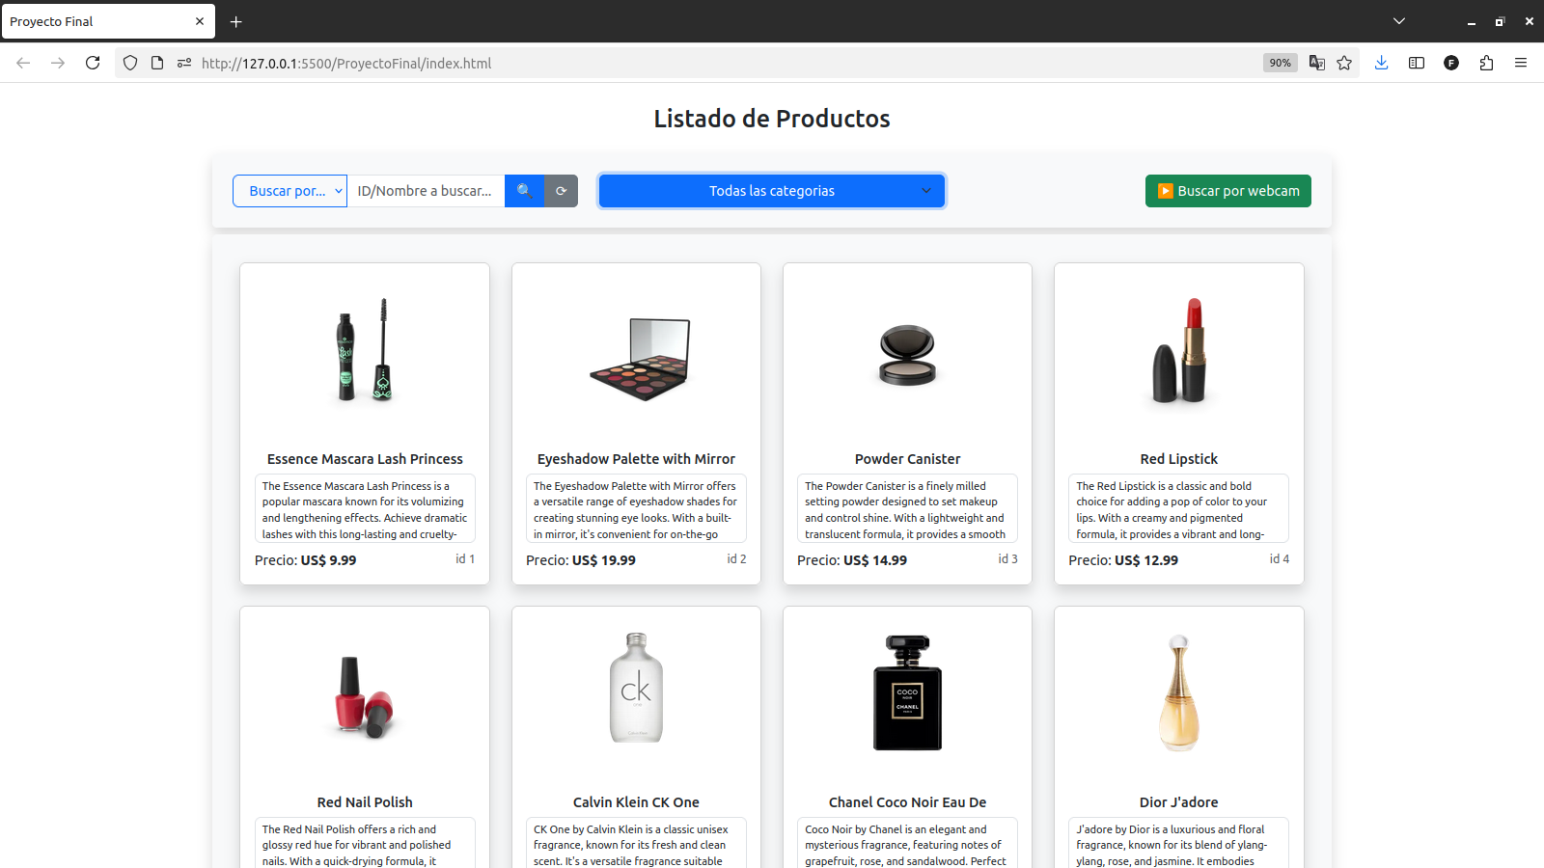1544x868 pixels.
Task: Click the Dior J'adore title
Action: pyautogui.click(x=1179, y=802)
